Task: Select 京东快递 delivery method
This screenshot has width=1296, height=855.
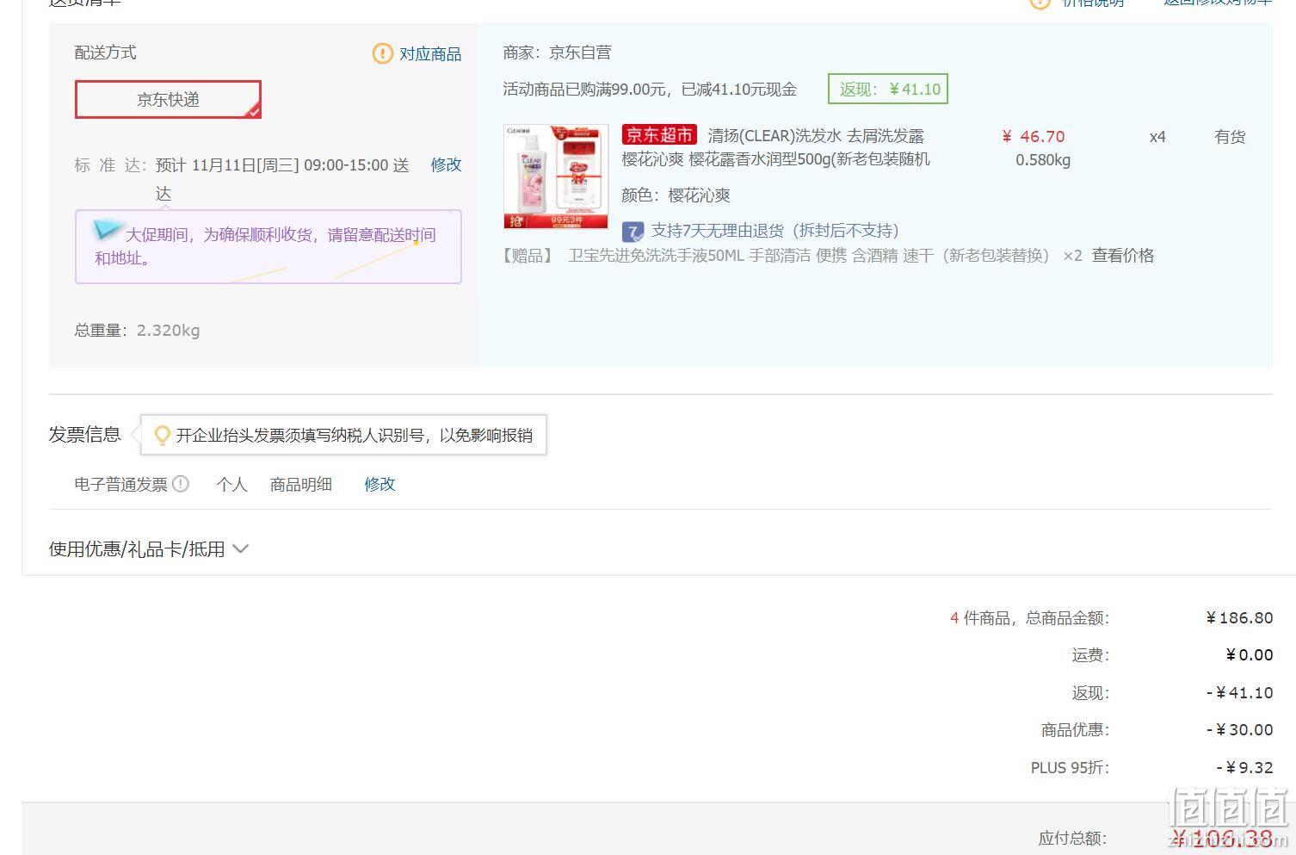Action: 168,100
